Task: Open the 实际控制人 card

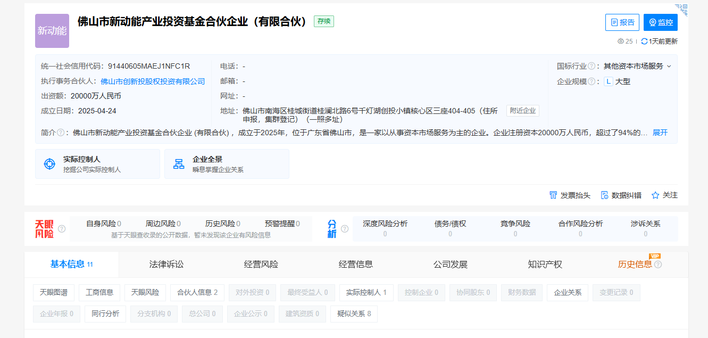Action: pyautogui.click(x=97, y=164)
